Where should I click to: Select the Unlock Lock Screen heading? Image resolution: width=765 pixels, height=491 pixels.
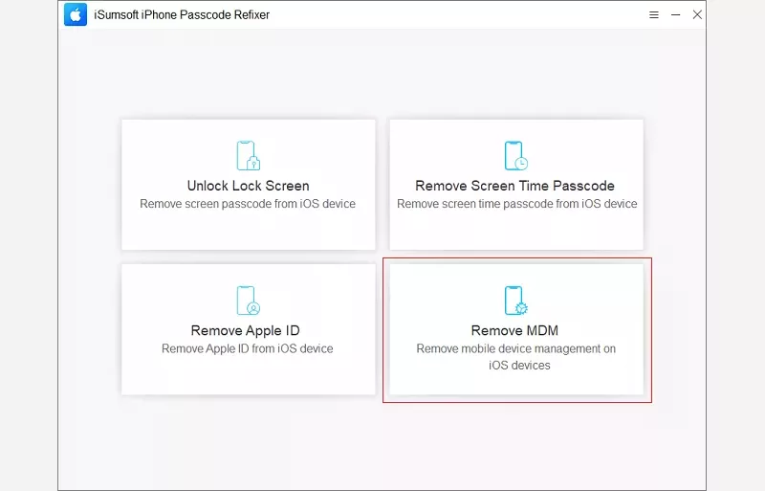click(248, 186)
